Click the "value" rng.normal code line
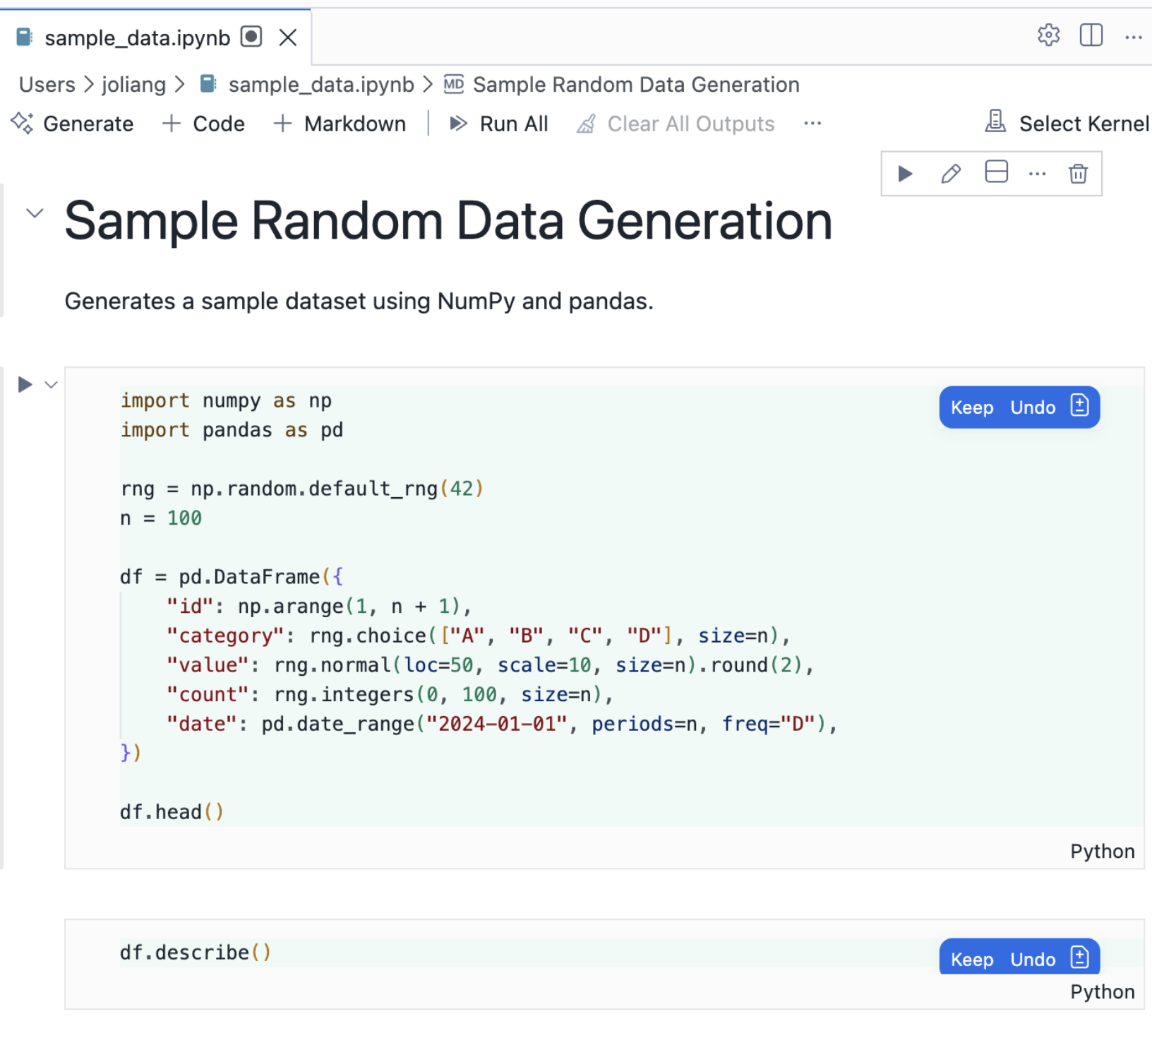 [x=491, y=665]
